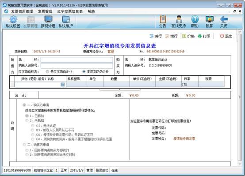Select 因开票有误购买方拒收的 option
Image resolution: width=245 pixels, height=176 pixels.
click(x=27, y=150)
